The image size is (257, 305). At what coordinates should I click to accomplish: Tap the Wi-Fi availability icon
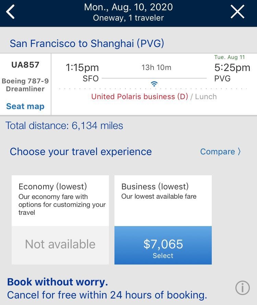pos(155,84)
